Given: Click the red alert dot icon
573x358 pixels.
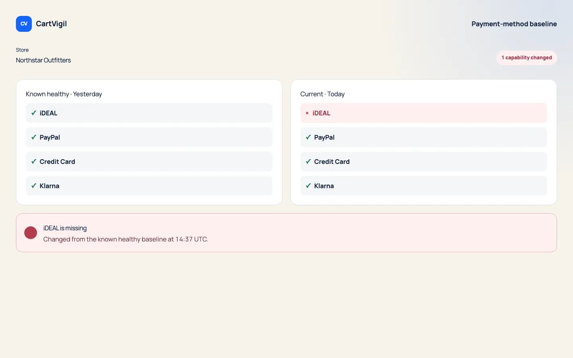Looking at the screenshot, I should point(31,233).
